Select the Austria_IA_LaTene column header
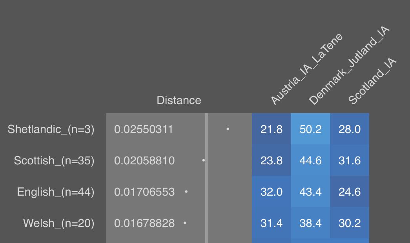Image resolution: width=410 pixels, height=243 pixels. pyautogui.click(x=307, y=69)
